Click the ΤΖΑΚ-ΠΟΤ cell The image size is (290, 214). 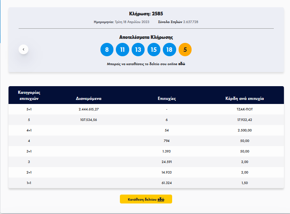pos(245,109)
